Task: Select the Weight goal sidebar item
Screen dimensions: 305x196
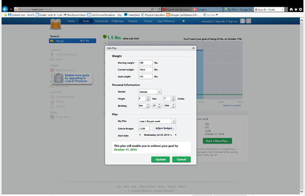Action: pos(72,41)
